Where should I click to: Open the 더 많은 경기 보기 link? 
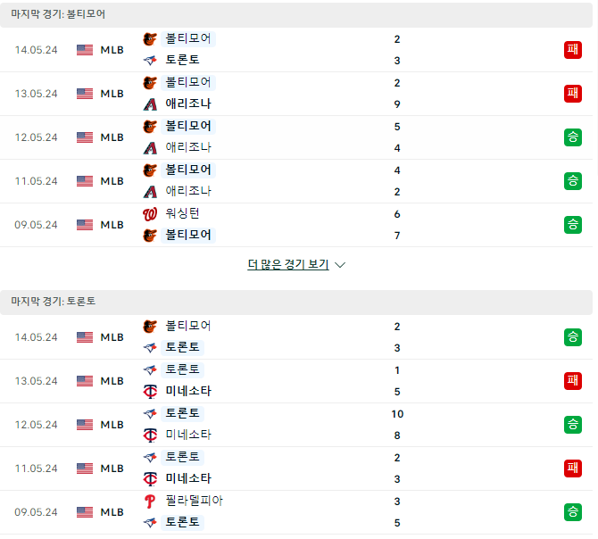click(x=288, y=264)
